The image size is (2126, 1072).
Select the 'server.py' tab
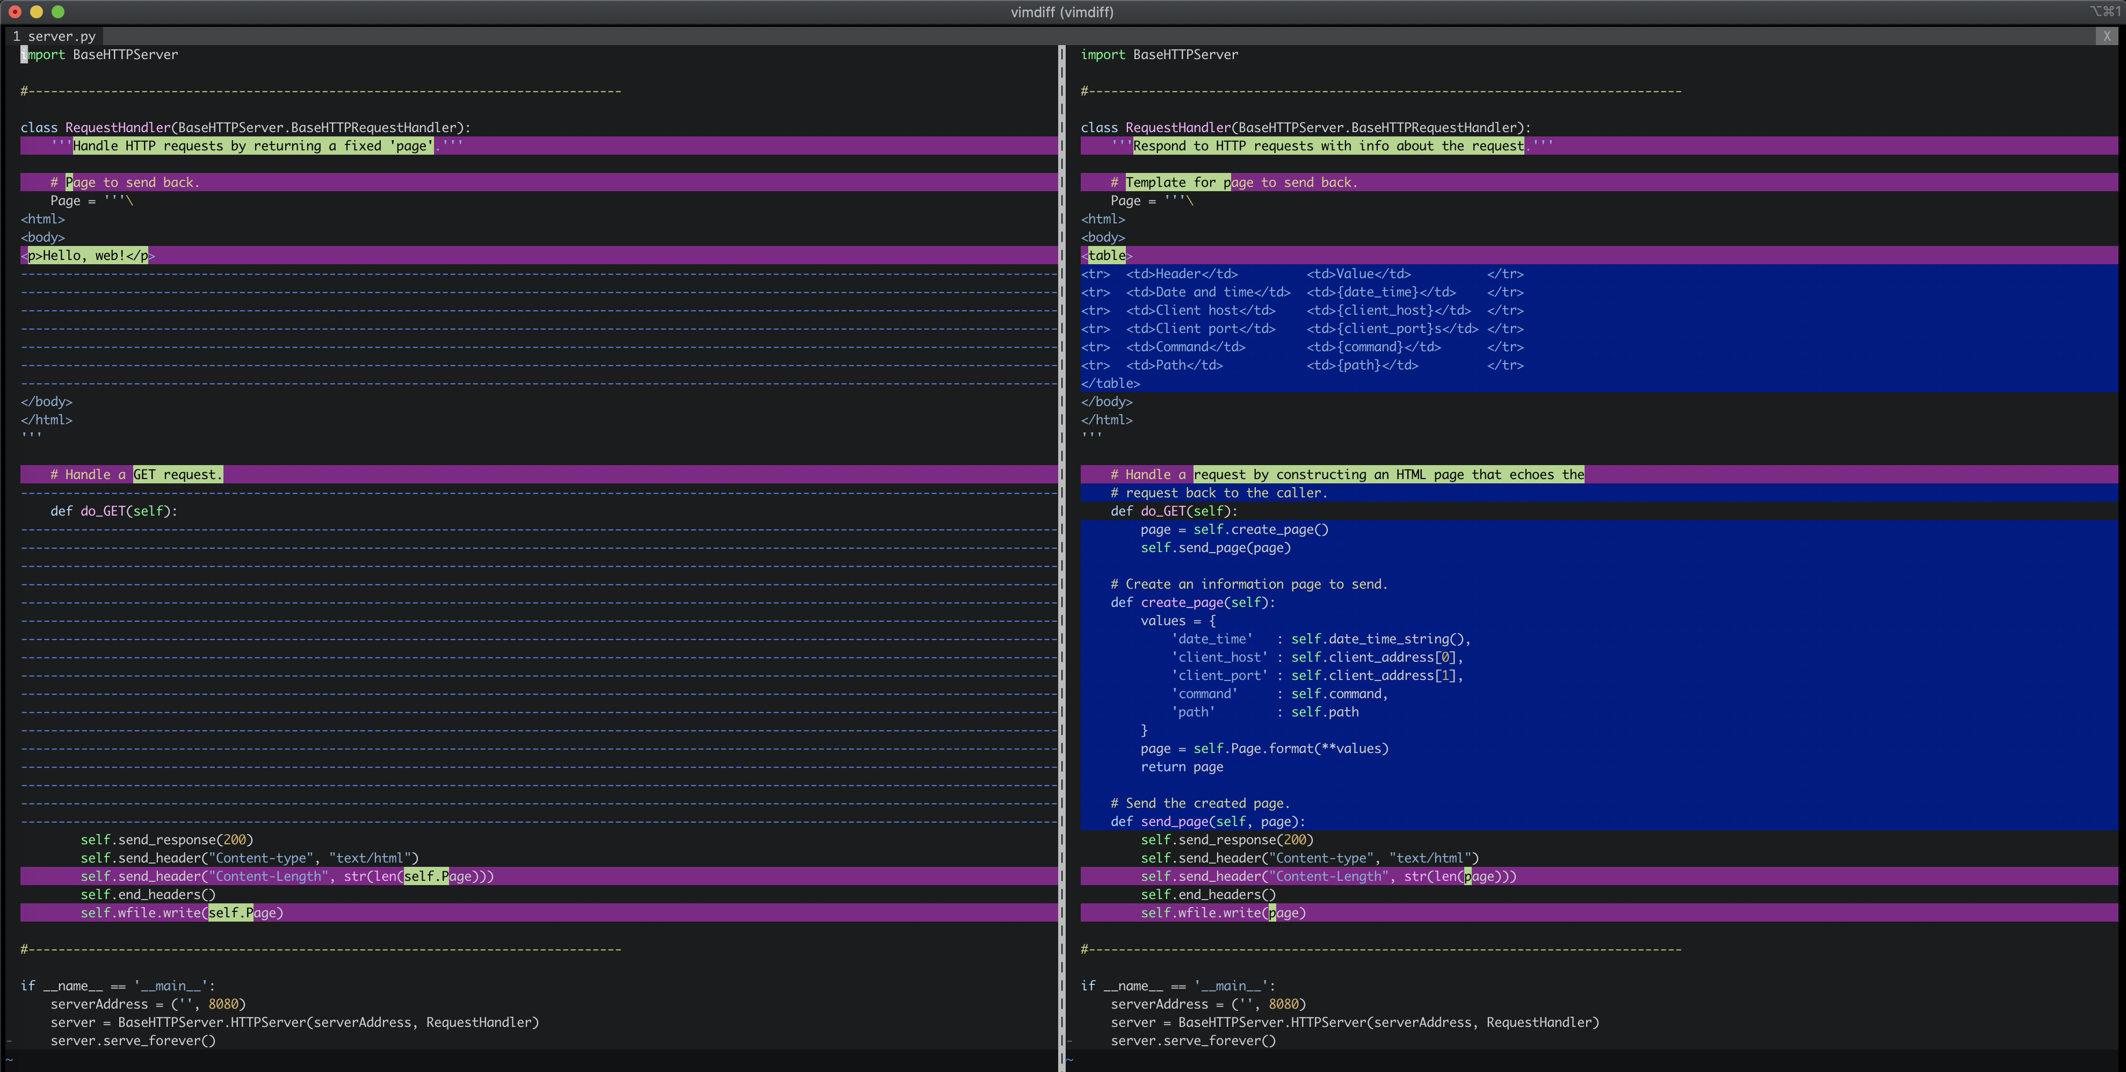pyautogui.click(x=54, y=37)
